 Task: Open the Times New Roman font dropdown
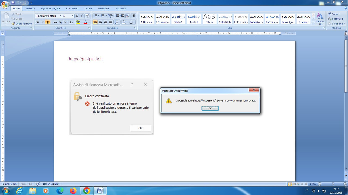pos(60,16)
